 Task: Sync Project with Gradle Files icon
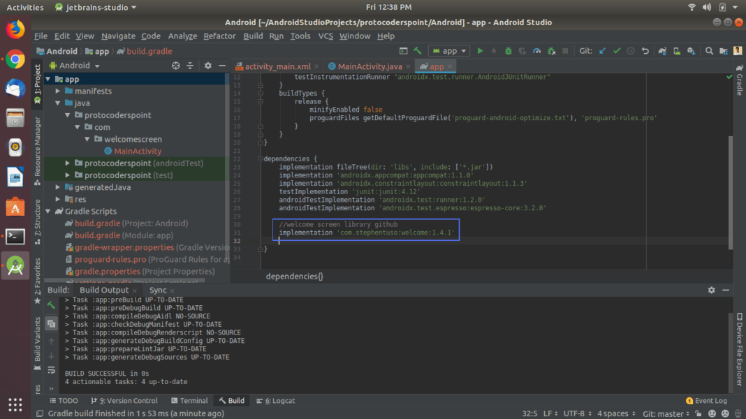pyautogui.click(x=664, y=50)
